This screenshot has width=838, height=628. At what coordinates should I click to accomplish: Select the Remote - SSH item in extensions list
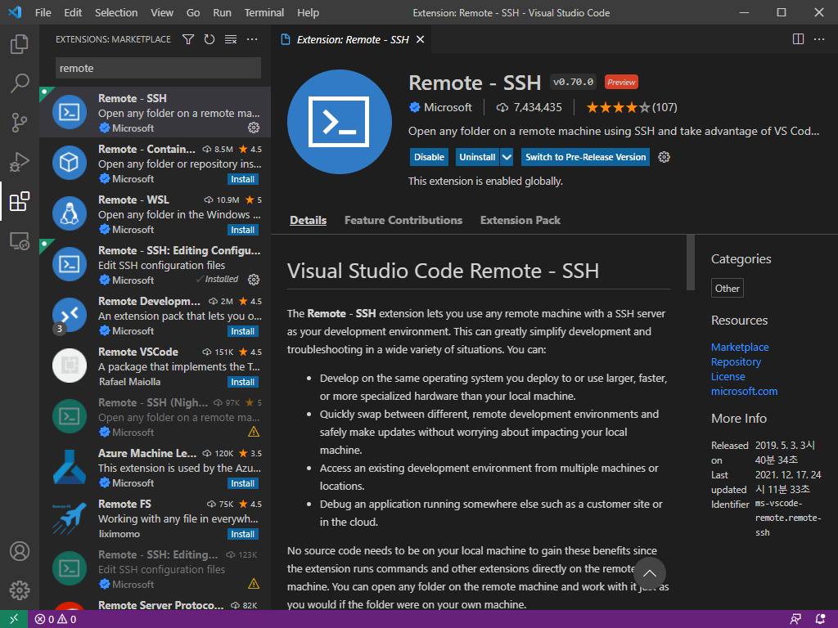[155, 113]
